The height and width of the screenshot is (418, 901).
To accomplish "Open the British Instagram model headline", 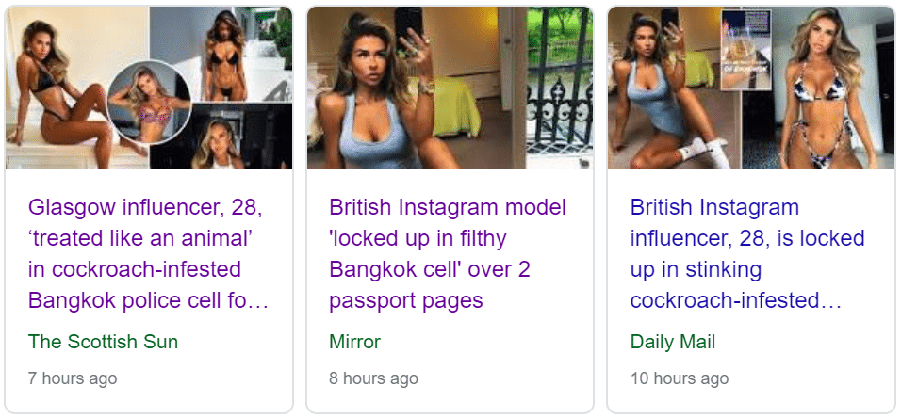I will click(448, 253).
